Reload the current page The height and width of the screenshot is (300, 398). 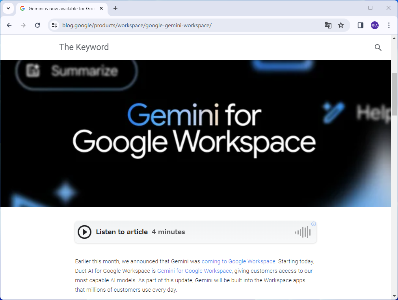coord(37,25)
